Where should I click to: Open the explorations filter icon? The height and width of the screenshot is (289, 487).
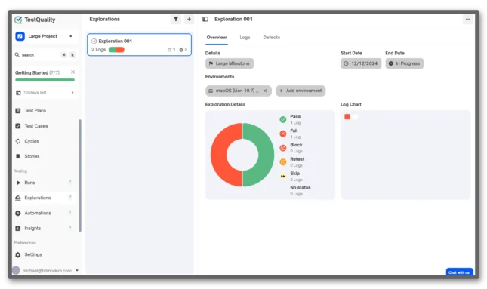[176, 20]
